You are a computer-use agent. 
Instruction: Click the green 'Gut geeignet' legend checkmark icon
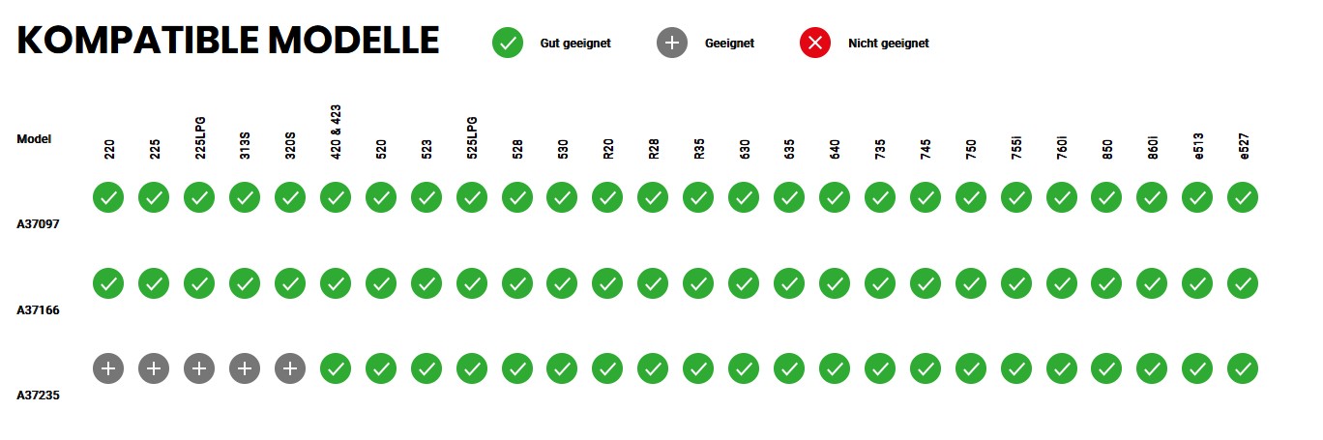click(x=508, y=43)
